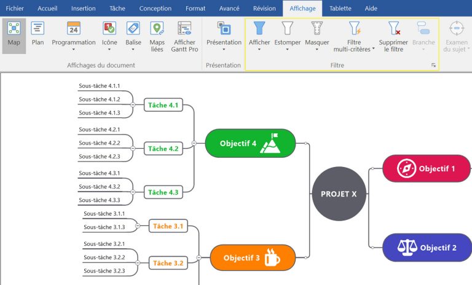
Task: Open the Filtre multi-critères dropdown
Action: [354, 38]
